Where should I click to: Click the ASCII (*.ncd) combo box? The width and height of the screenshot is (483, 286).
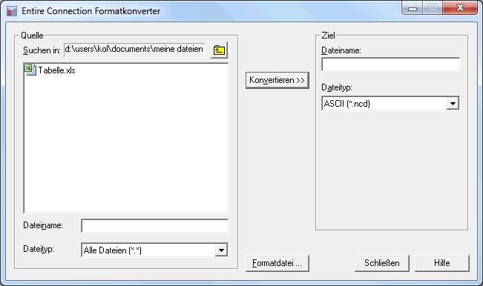[390, 104]
